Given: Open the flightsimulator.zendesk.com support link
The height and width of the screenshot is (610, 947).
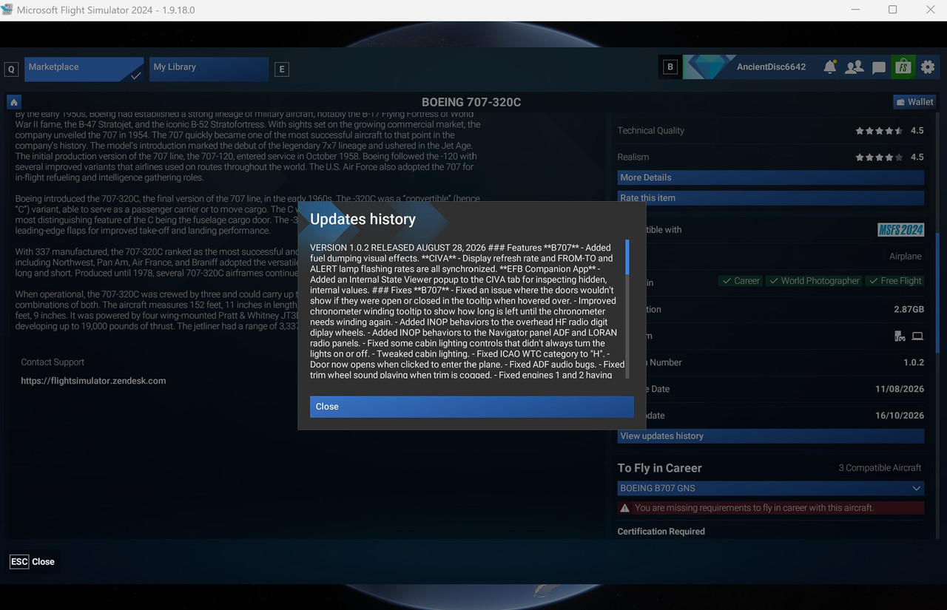Looking at the screenshot, I should [x=93, y=381].
